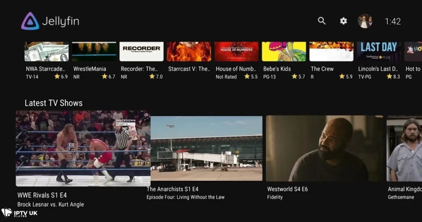Click the 'WWE Rivals S1 E4' title
The image size is (422, 222).
pyautogui.click(x=42, y=195)
